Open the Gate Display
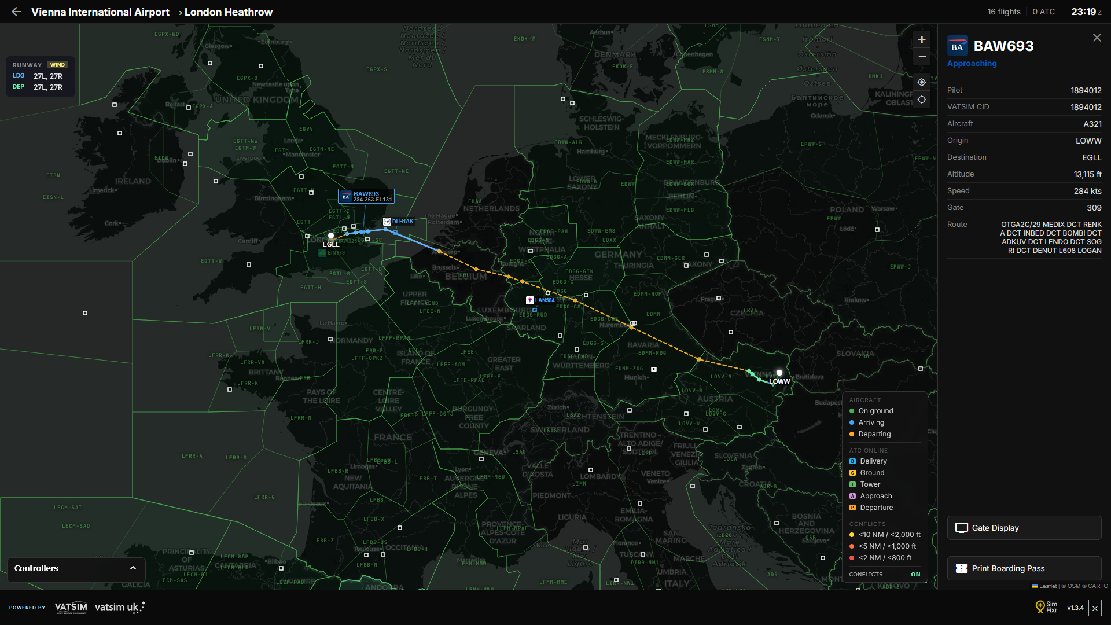Viewport: 1111px width, 625px height. coord(1024,528)
